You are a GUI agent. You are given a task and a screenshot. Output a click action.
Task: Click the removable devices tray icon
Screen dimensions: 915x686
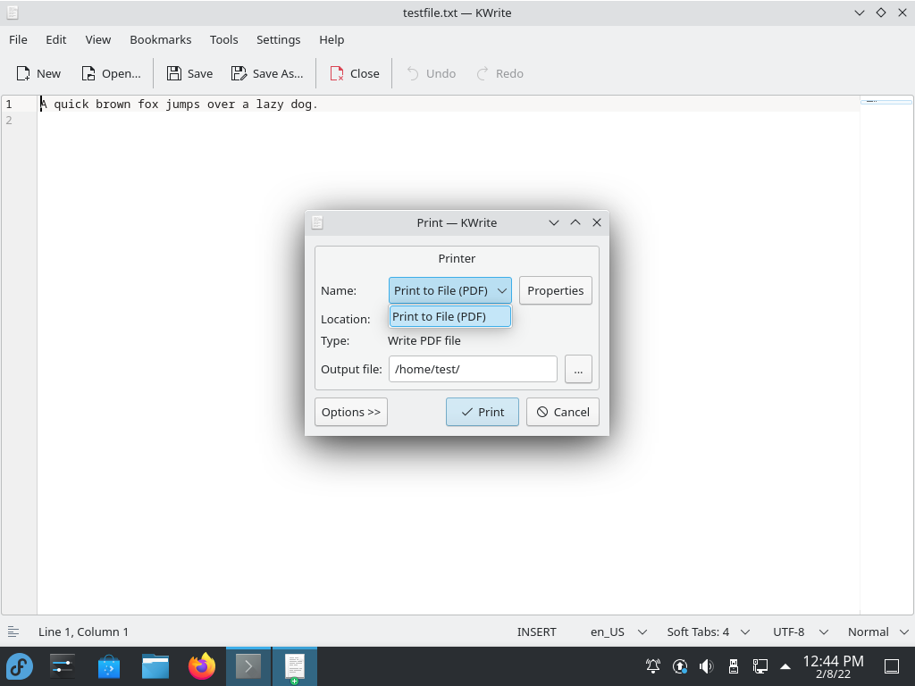point(734,666)
